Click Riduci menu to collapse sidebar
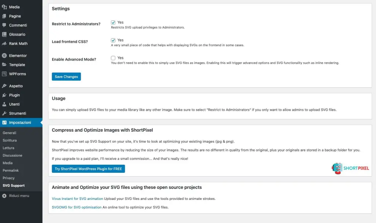376x223 pixels. coord(19,196)
